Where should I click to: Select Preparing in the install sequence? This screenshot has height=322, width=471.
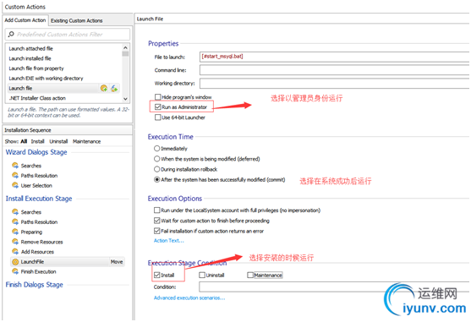[x=31, y=232]
